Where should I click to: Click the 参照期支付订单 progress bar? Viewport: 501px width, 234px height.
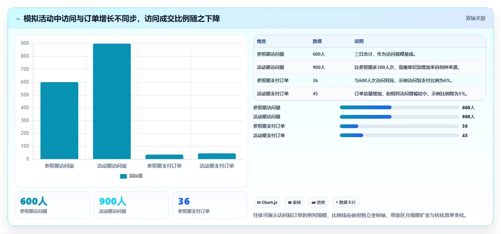399,126
